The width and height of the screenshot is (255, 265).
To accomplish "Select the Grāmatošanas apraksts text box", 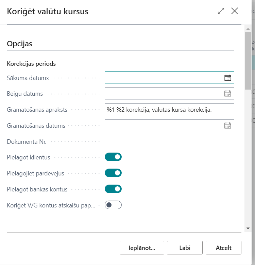I will [x=169, y=109].
